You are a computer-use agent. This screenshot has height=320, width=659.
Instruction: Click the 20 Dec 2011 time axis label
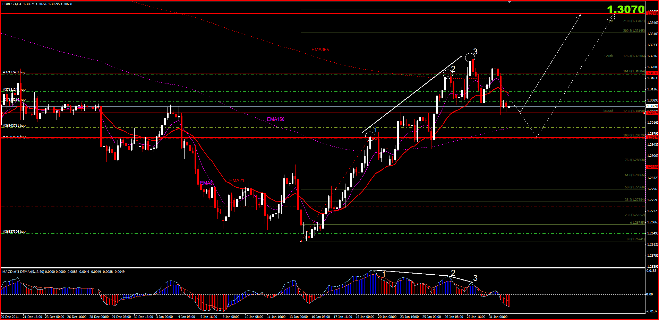point(10,317)
